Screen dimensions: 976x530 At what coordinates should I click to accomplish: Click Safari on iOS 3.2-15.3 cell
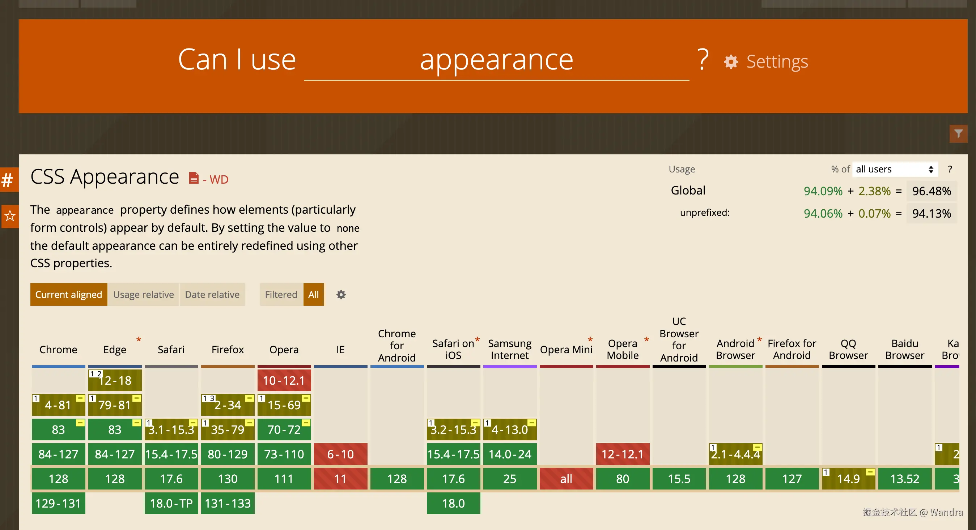coord(454,429)
